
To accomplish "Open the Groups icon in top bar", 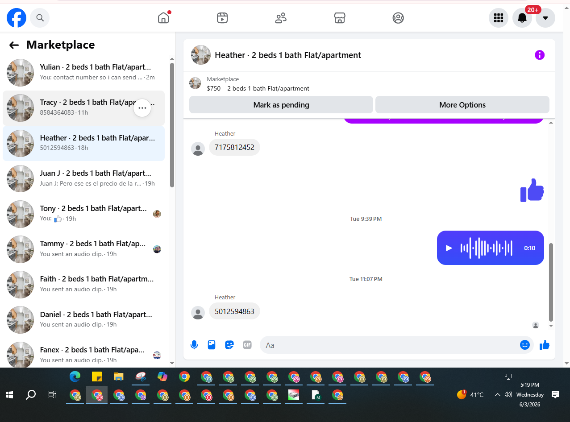I will point(398,18).
